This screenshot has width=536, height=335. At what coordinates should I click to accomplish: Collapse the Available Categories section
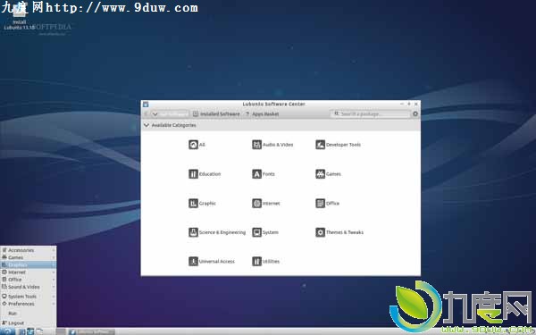(147, 125)
